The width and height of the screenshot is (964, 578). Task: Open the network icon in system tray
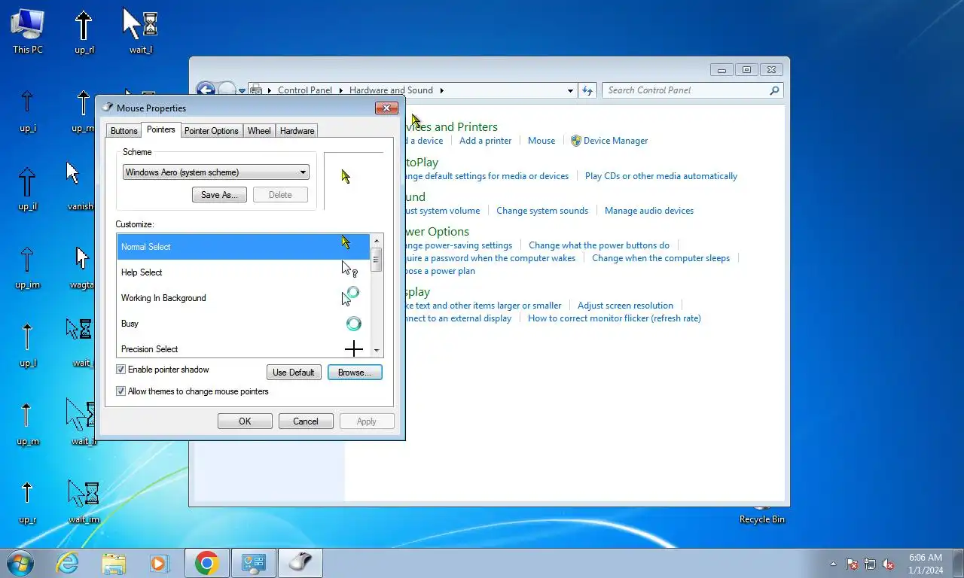pos(871,564)
